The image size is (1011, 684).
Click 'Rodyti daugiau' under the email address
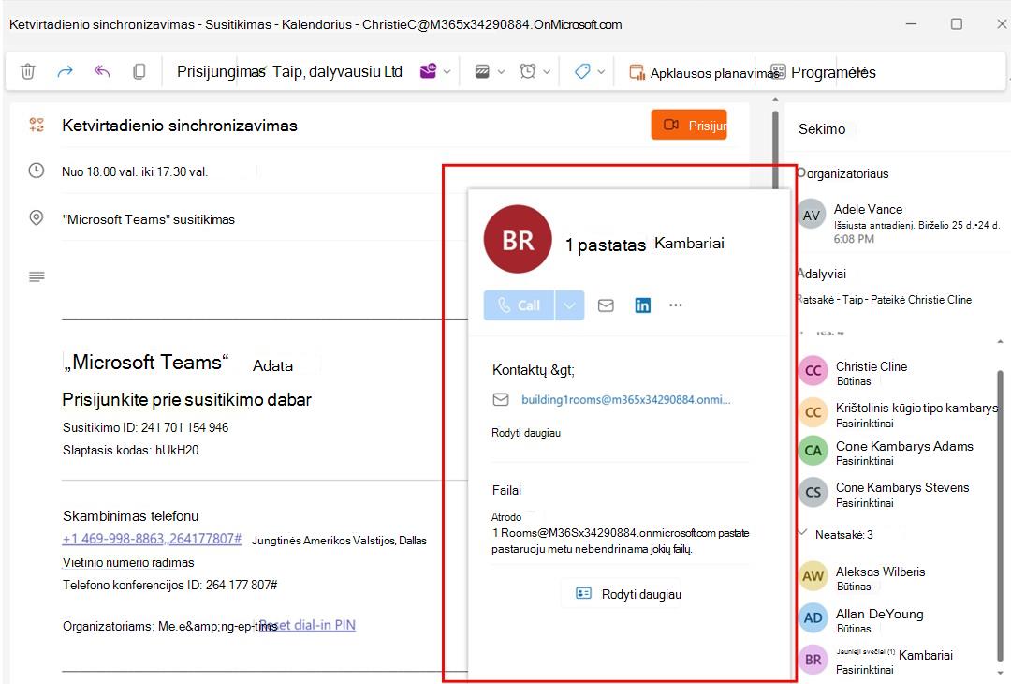(526, 433)
